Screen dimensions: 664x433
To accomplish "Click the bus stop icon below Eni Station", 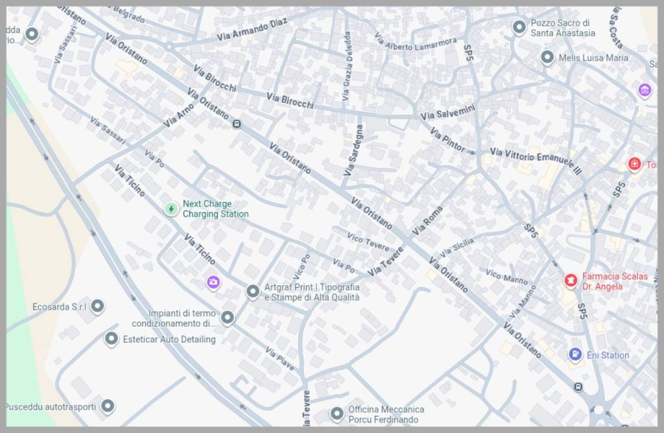I will point(578,387).
